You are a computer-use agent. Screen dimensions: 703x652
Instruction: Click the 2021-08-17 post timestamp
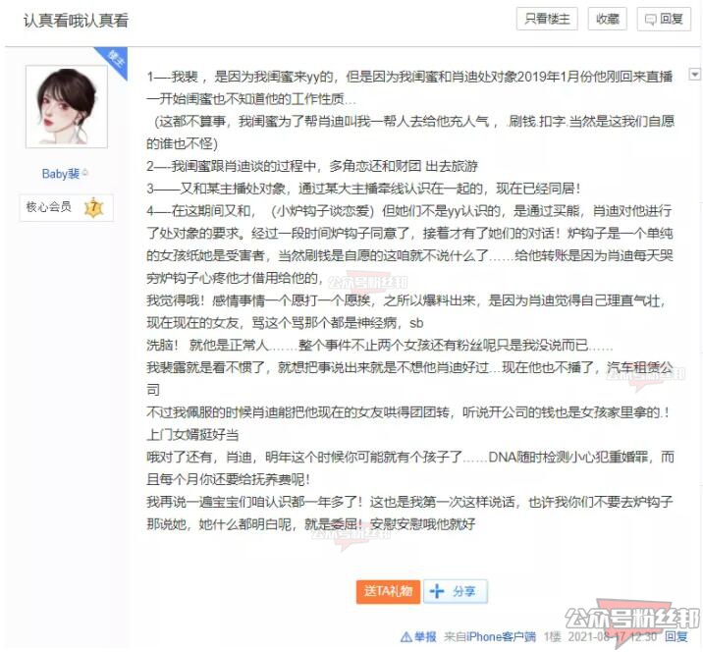pos(612,636)
